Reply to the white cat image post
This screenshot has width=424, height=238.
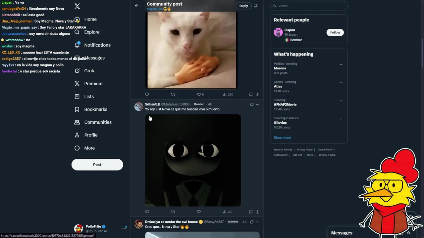click(x=147, y=95)
